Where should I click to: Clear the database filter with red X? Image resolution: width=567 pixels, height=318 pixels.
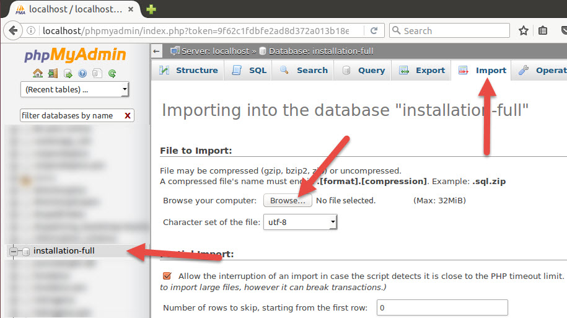coord(127,116)
